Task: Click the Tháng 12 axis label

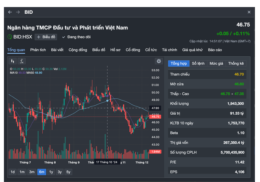Action: point(142,162)
